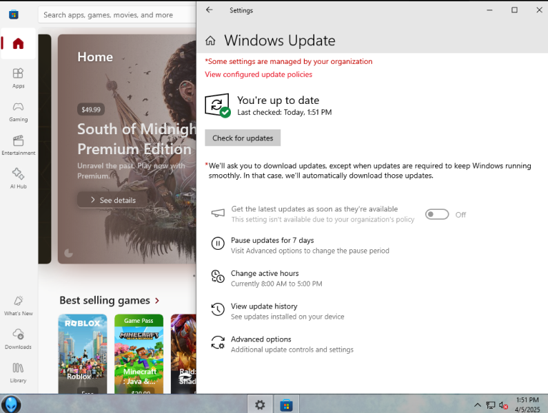Click the Windows Update heading
The width and height of the screenshot is (548, 413).
(280, 41)
